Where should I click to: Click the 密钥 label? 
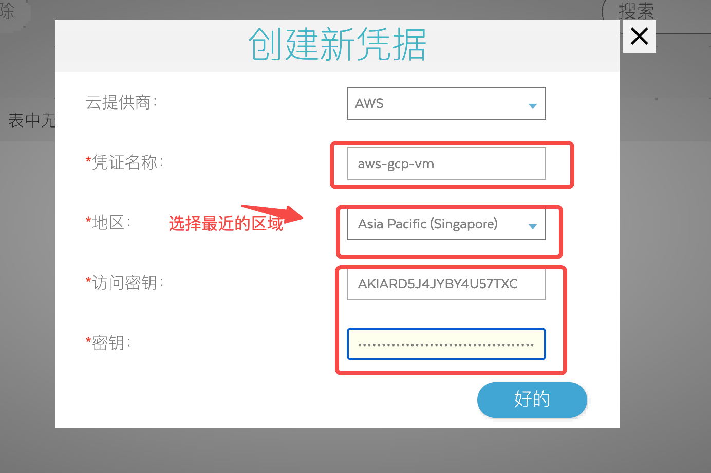[108, 343]
